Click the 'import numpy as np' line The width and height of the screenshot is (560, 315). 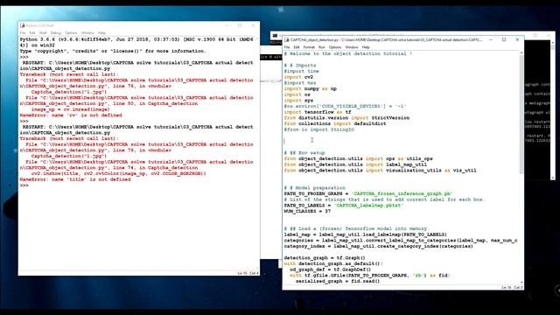[311, 88]
